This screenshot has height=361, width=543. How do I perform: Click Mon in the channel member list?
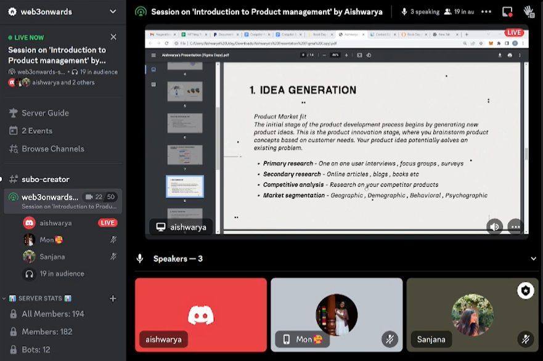[x=69, y=240]
